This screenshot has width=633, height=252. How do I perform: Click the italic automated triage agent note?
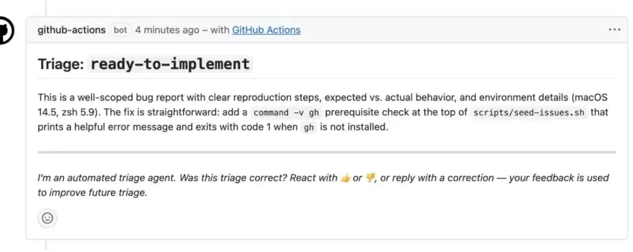pos(323,185)
